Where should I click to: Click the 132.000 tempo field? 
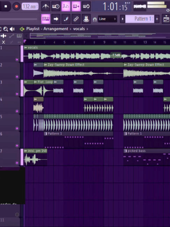[30, 7]
